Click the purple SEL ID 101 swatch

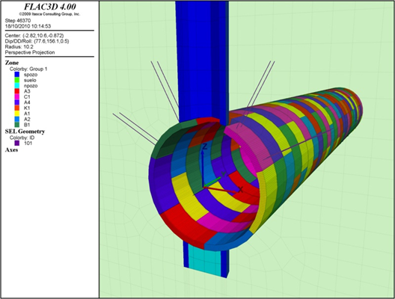point(17,144)
